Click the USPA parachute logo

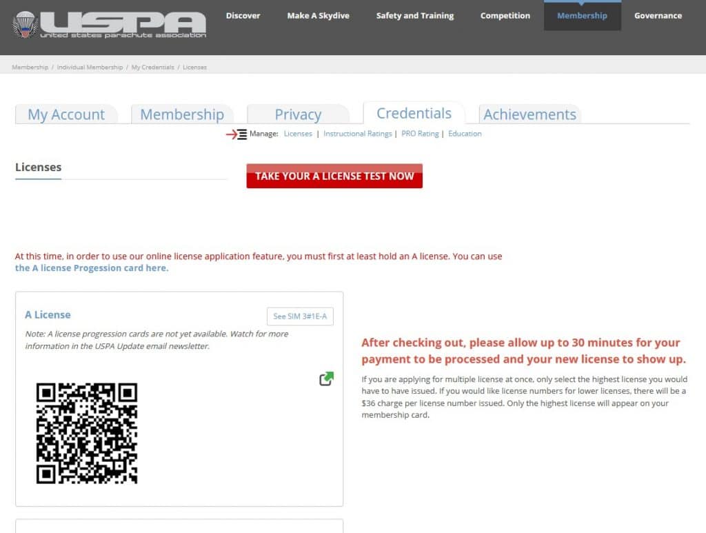point(110,25)
